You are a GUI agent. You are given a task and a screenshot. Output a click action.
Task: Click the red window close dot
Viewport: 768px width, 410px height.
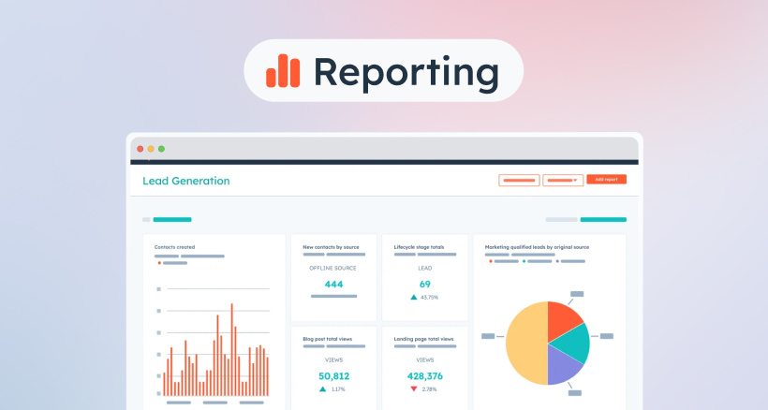140,149
